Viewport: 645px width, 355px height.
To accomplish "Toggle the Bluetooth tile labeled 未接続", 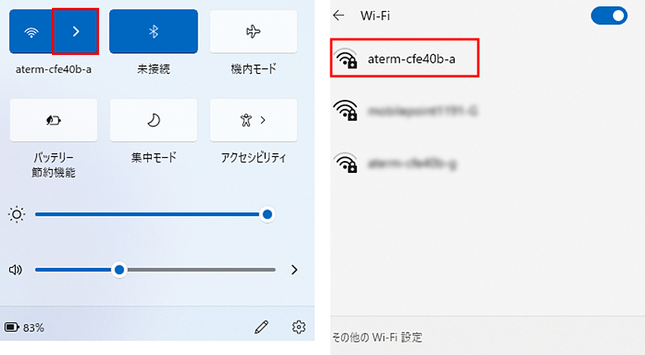I will click(153, 31).
